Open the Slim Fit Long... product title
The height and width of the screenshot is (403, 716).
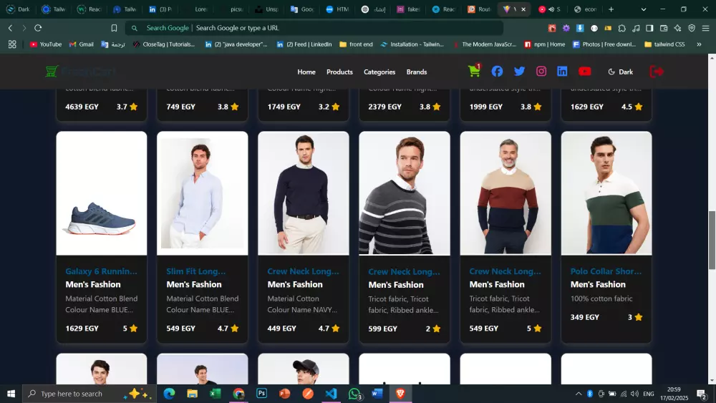coord(196,271)
